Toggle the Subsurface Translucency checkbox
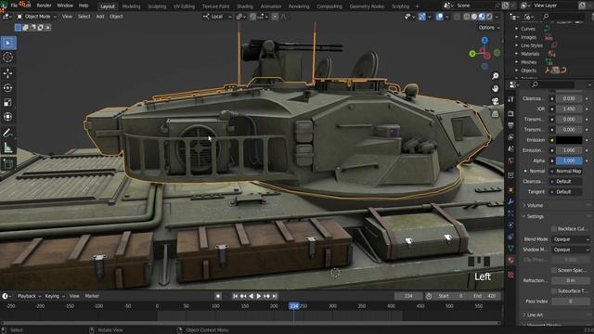This screenshot has height=334, width=594. click(554, 290)
